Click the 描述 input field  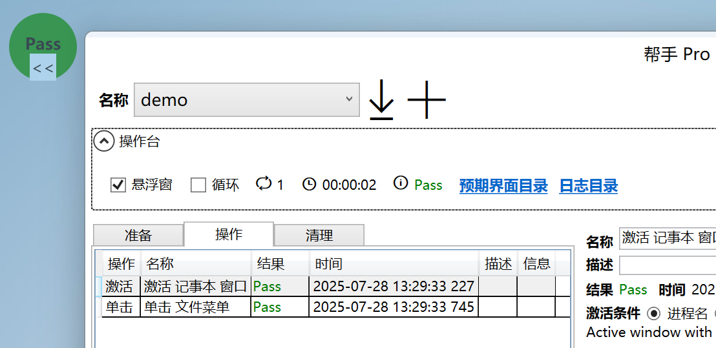click(x=668, y=265)
